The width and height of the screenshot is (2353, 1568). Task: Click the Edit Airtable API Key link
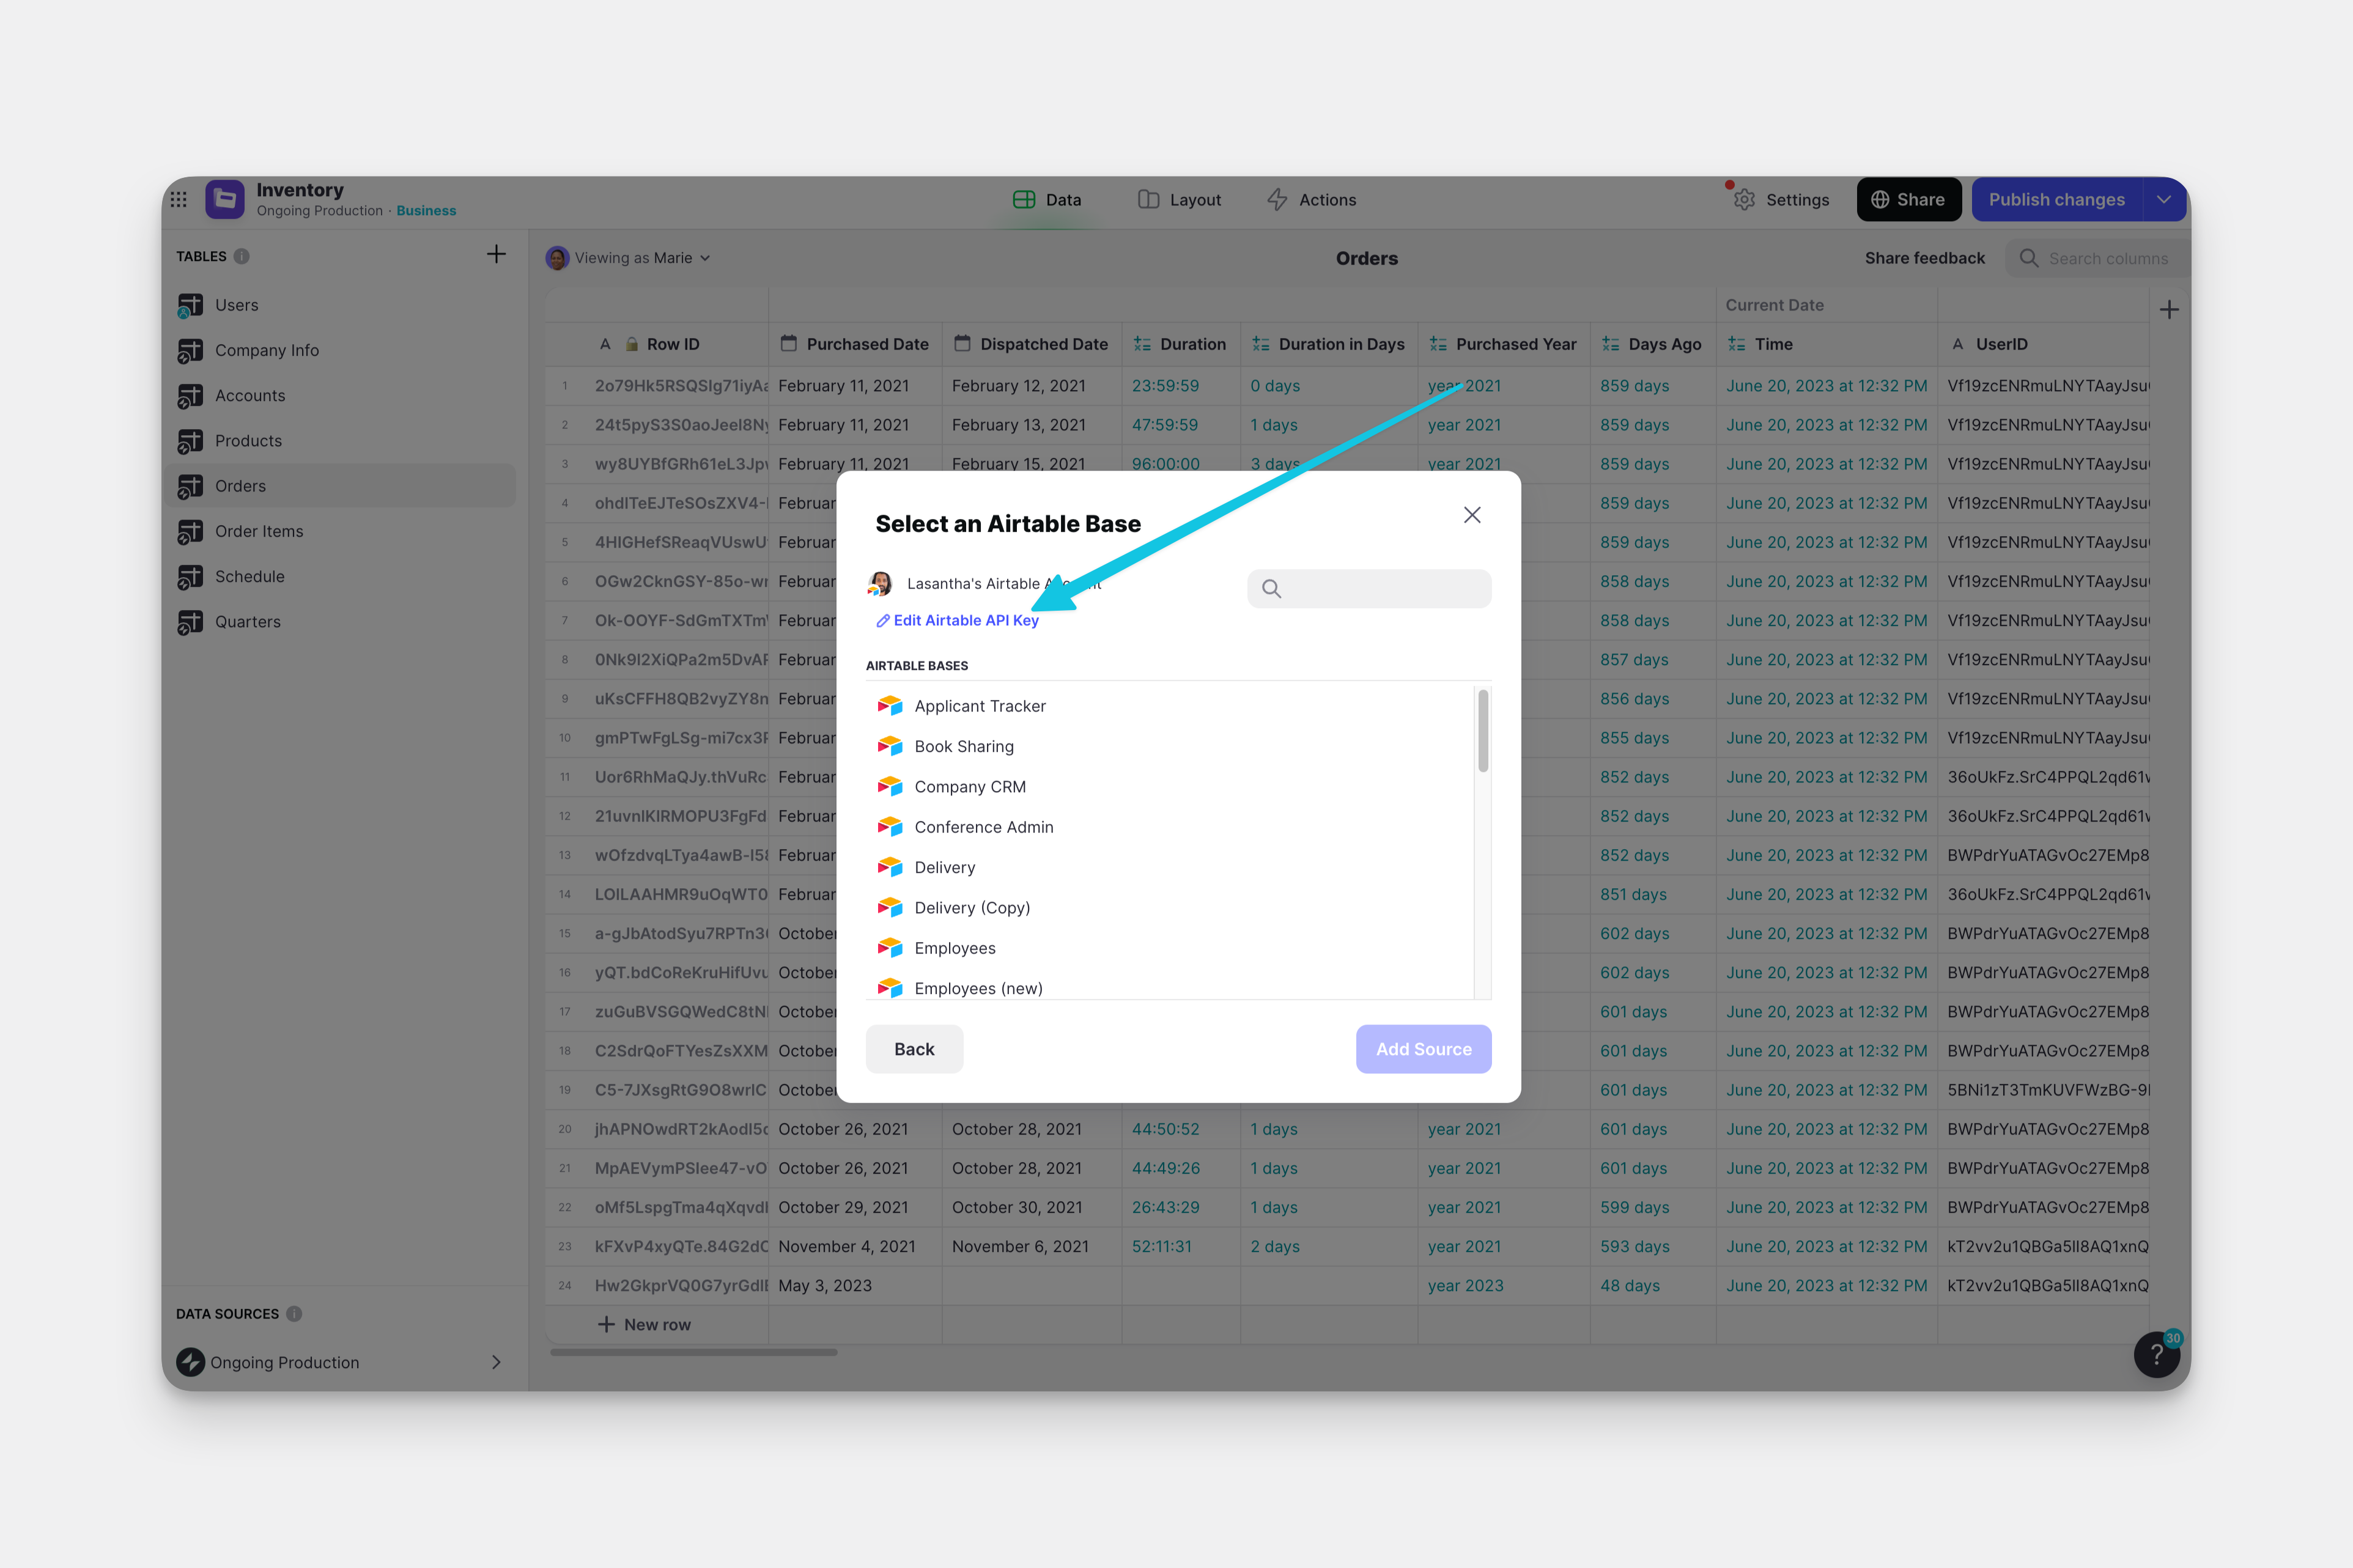(x=965, y=621)
